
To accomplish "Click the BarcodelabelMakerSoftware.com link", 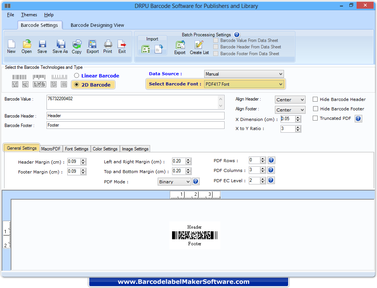I will pyautogui.click(x=184, y=282).
